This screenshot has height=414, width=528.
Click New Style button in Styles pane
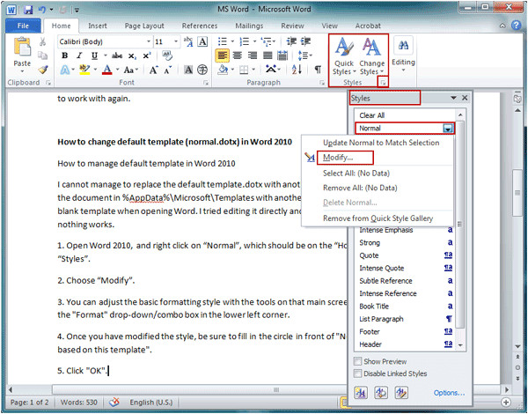coord(361,392)
